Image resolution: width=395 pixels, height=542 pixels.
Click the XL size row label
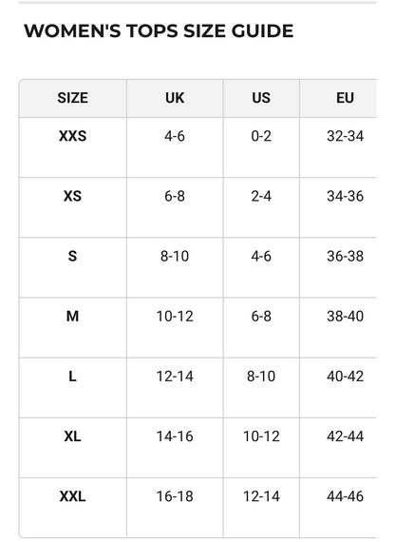tap(72, 436)
